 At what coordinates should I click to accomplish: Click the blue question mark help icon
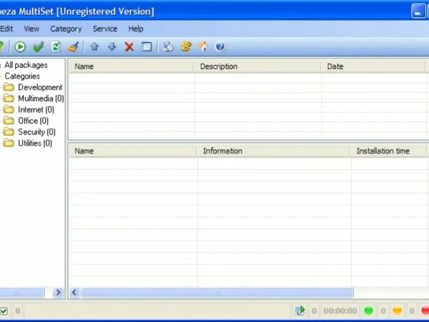(220, 47)
